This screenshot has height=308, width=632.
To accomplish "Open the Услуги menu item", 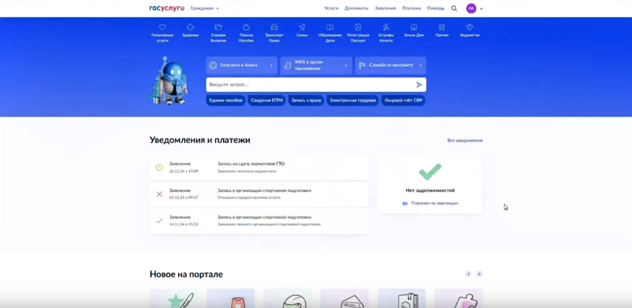I will pyautogui.click(x=331, y=8).
